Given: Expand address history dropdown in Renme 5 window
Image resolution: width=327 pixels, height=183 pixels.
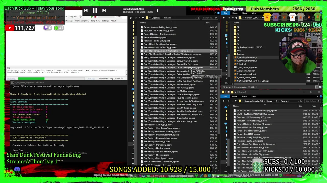Looking at the screenshot, I should (x=298, y=101).
